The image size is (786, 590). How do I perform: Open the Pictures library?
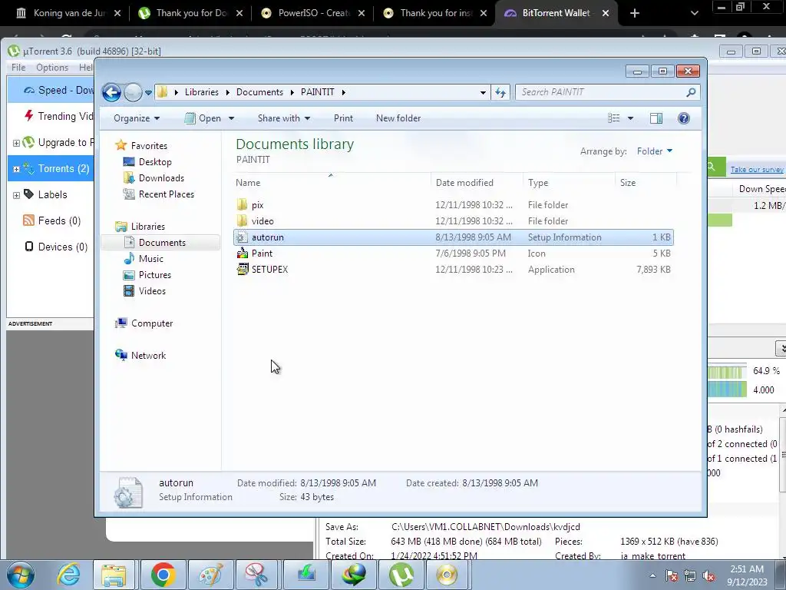click(154, 275)
